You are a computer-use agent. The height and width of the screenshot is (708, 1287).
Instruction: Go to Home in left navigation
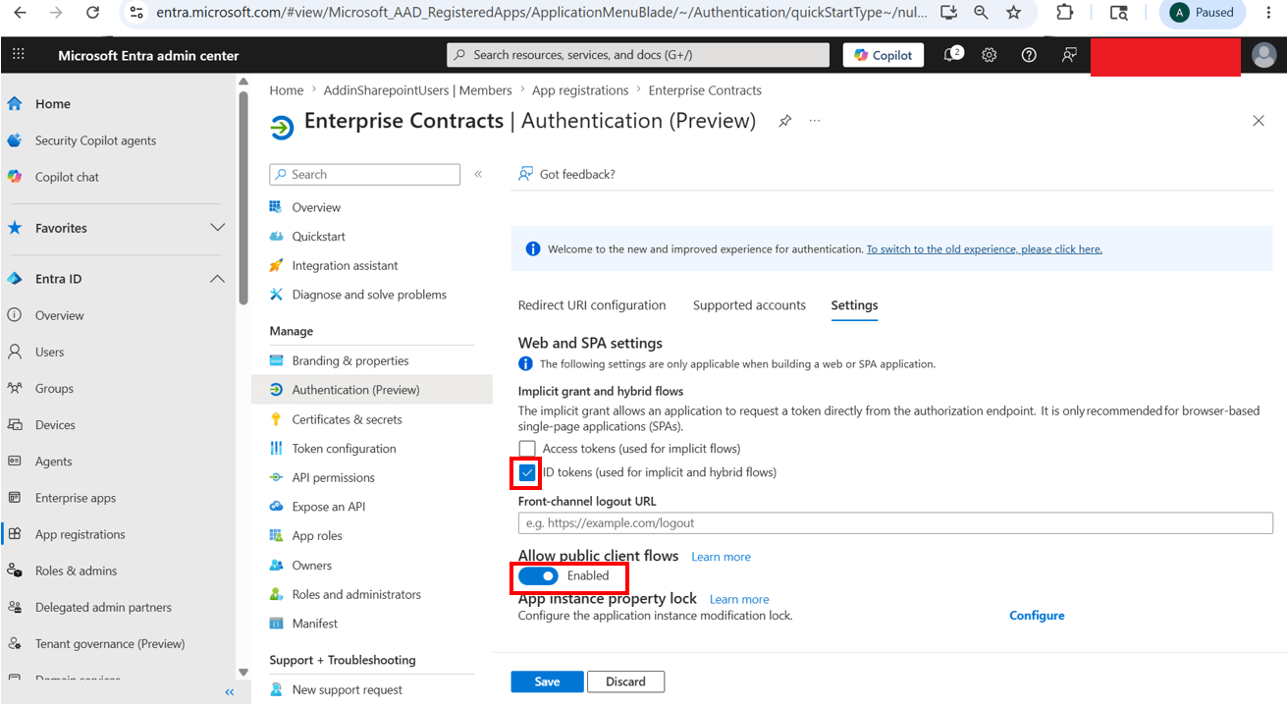point(53,104)
